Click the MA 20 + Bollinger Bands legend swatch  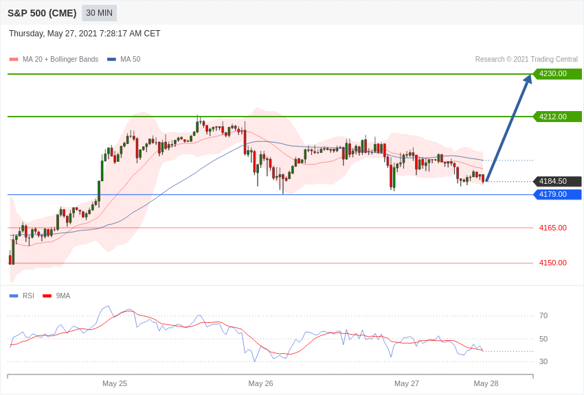pyautogui.click(x=14, y=60)
